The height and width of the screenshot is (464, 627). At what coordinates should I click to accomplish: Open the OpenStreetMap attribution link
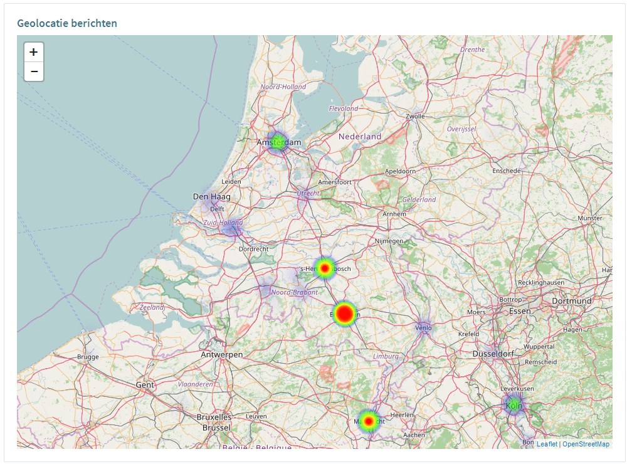pyautogui.click(x=586, y=444)
